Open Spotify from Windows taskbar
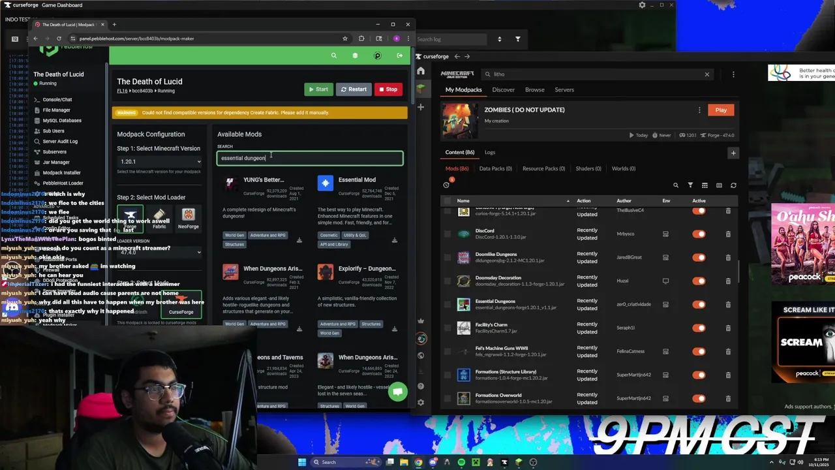 point(461,462)
